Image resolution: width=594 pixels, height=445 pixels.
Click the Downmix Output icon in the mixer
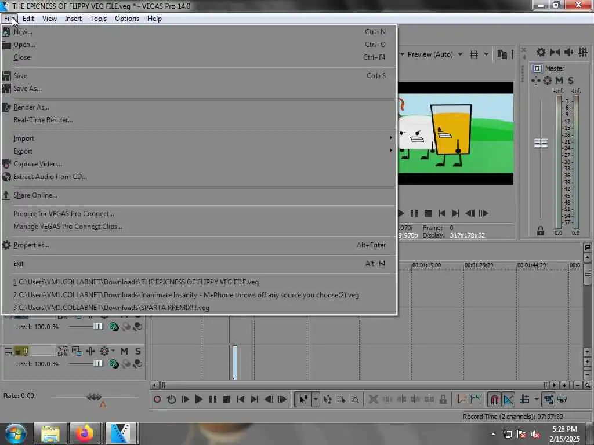click(555, 52)
